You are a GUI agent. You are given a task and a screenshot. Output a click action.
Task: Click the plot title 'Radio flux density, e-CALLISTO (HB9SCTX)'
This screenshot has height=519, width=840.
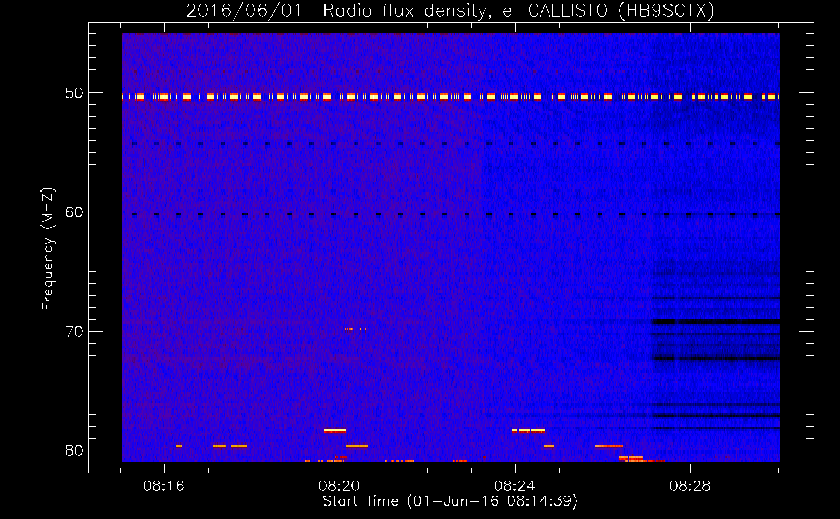pyautogui.click(x=519, y=11)
